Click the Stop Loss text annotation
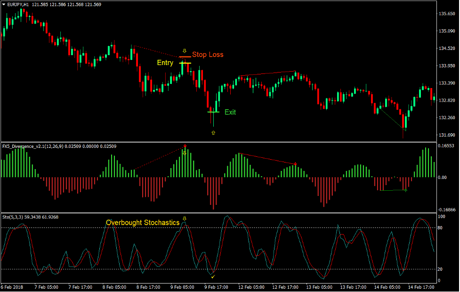This screenshot has height=292, width=460. 208,54
